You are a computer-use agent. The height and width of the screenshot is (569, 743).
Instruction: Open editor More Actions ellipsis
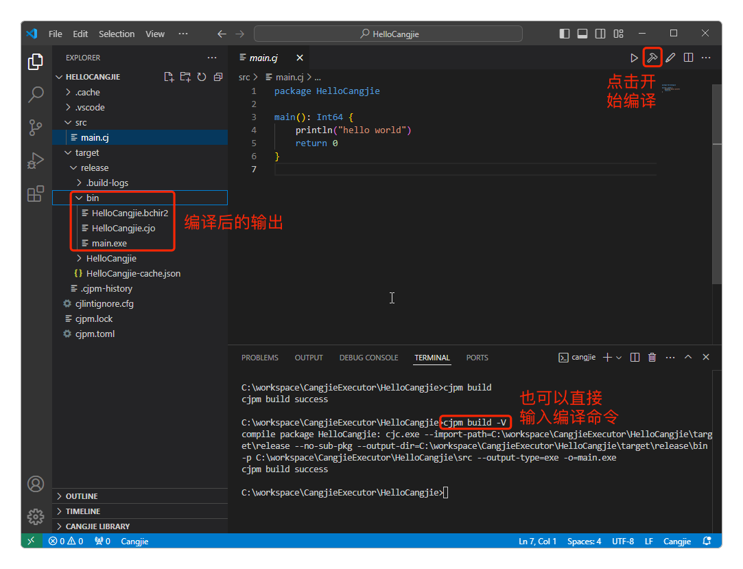706,58
